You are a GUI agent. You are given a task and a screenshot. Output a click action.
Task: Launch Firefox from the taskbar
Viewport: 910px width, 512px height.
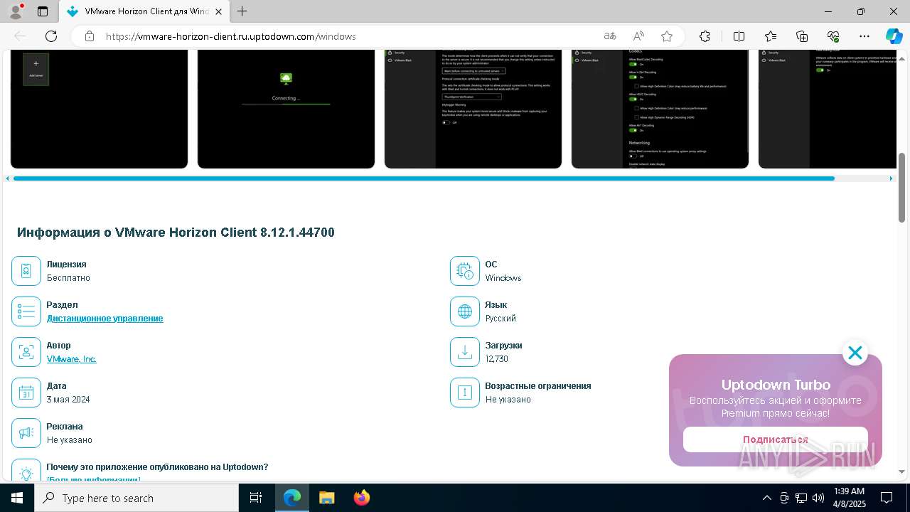coord(362,498)
